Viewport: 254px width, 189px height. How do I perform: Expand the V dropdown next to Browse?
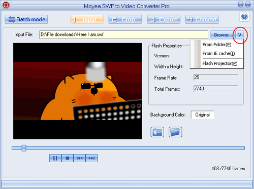(x=240, y=35)
